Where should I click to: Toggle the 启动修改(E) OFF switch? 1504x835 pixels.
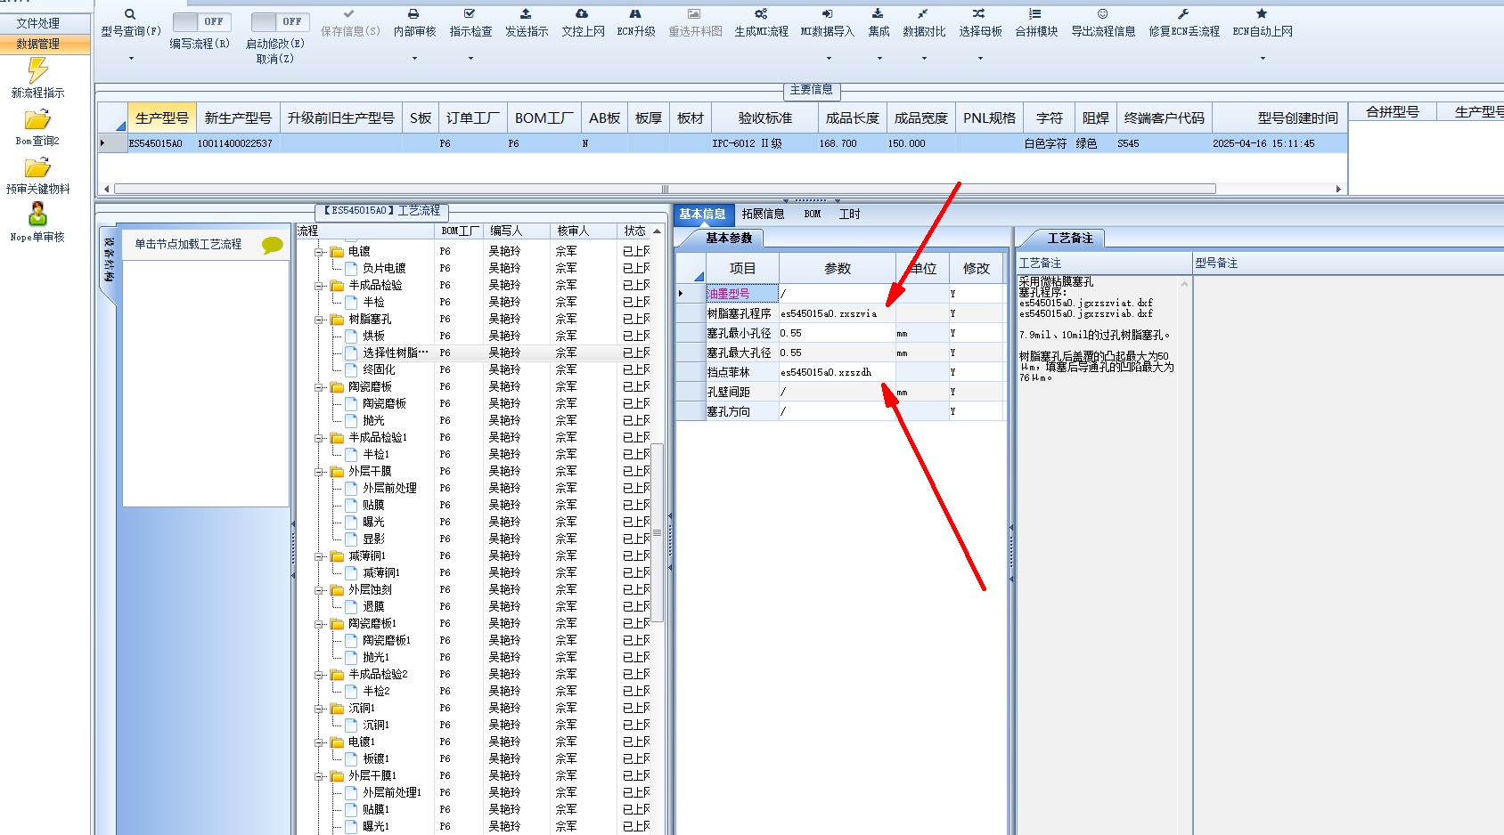(x=280, y=21)
